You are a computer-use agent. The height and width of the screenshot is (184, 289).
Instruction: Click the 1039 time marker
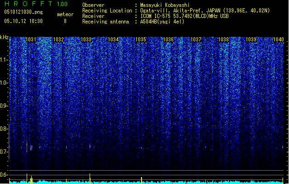(251, 40)
